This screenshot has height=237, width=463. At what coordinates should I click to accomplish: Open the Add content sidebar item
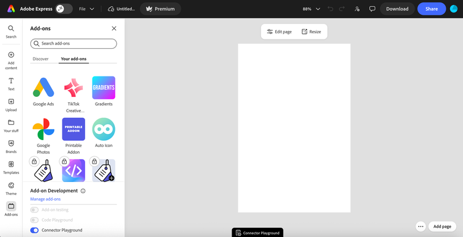11,60
